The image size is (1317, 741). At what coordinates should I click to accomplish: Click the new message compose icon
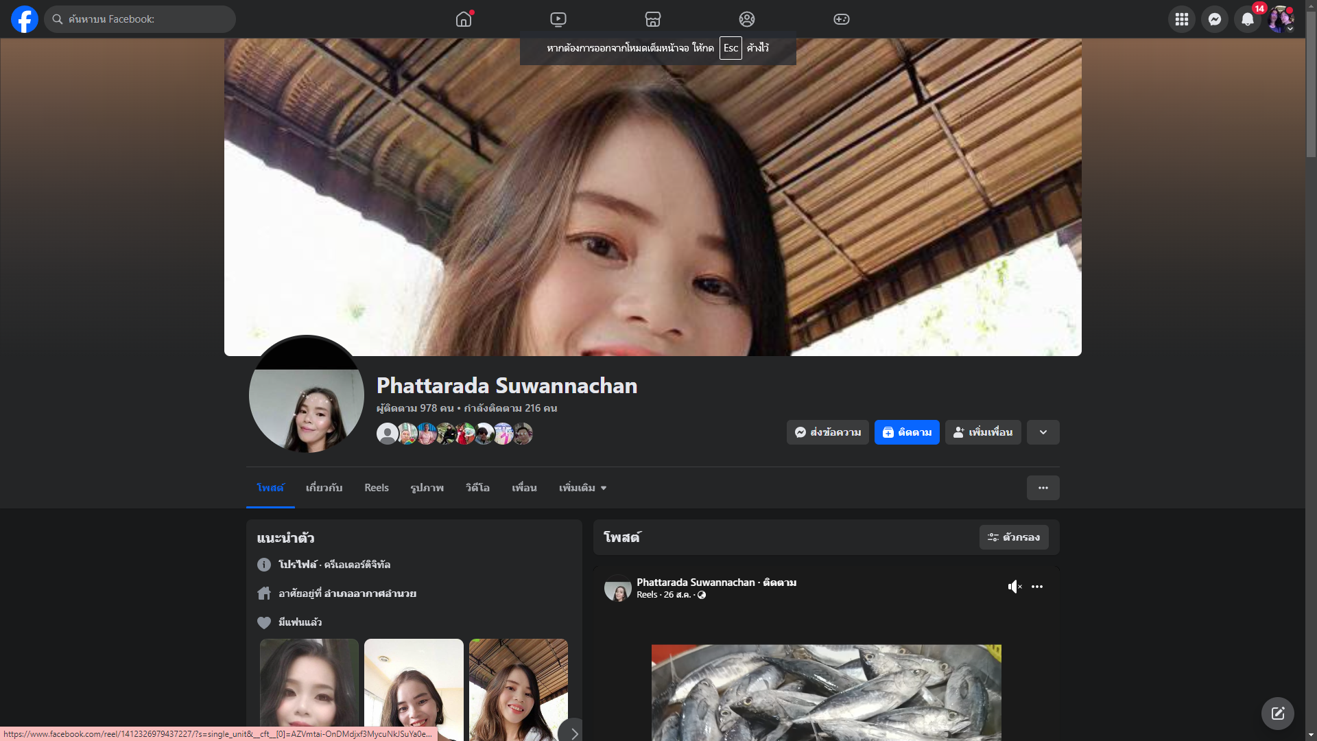click(1277, 714)
